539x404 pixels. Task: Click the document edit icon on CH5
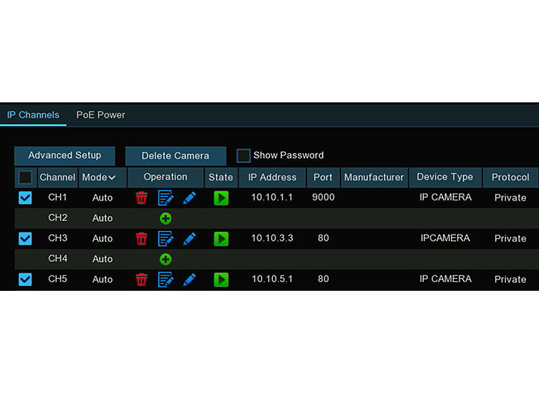point(166,279)
